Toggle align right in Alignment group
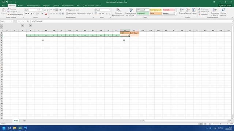This screenshot has height=131, width=234. coord(57,14)
